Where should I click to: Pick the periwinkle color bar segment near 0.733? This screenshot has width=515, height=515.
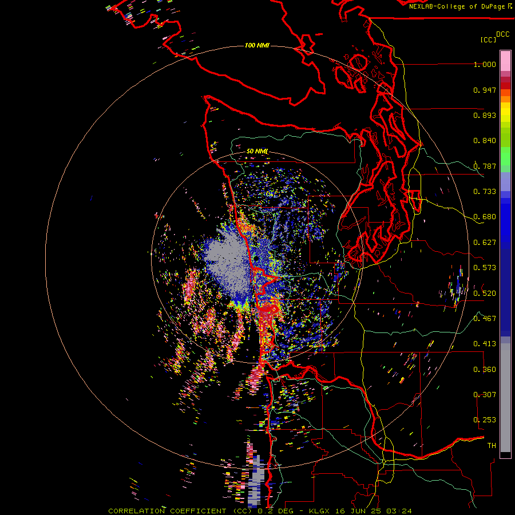tap(505, 181)
